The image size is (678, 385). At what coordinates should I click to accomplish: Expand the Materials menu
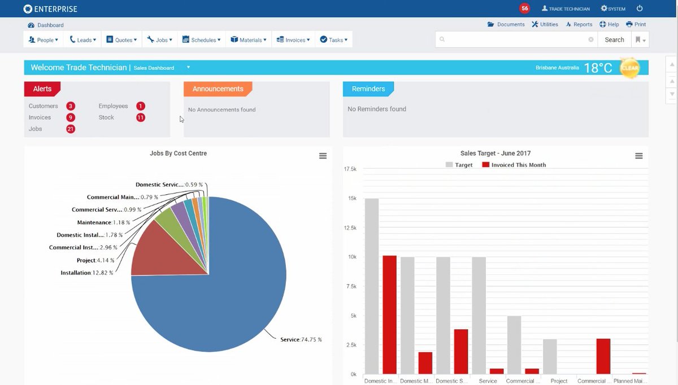[249, 40]
